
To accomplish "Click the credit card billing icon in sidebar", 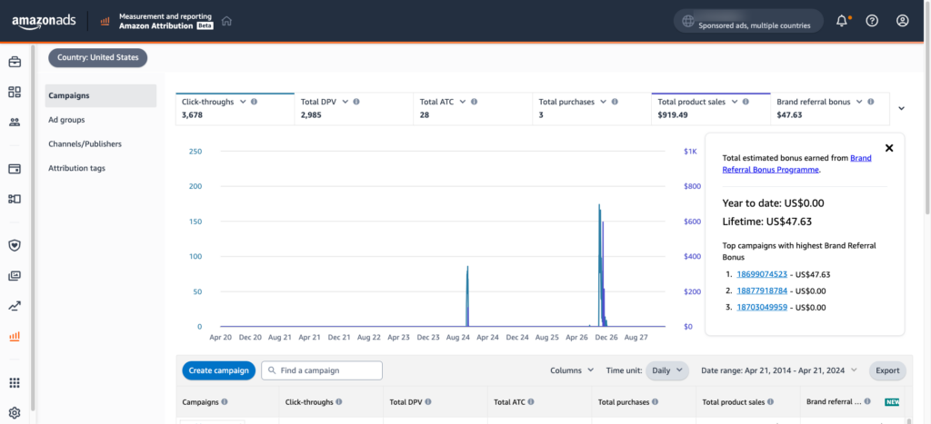I will click(15, 169).
